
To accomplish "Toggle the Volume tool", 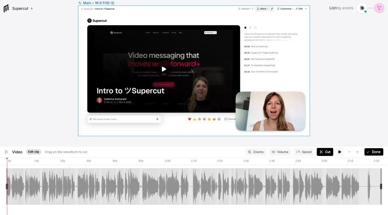I will click(x=280, y=152).
